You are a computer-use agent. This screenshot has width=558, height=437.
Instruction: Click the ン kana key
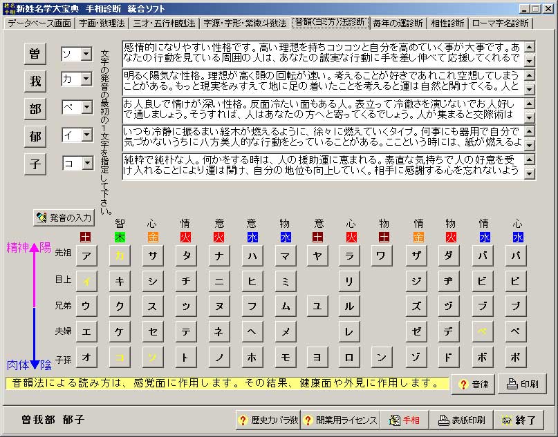[382, 357]
